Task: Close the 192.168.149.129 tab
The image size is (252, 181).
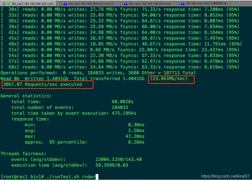Action: (x=178, y=4)
